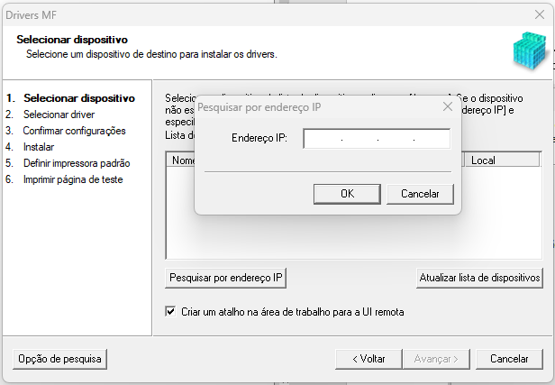
Task: Select the Selecionar driver step
Action: 59,115
